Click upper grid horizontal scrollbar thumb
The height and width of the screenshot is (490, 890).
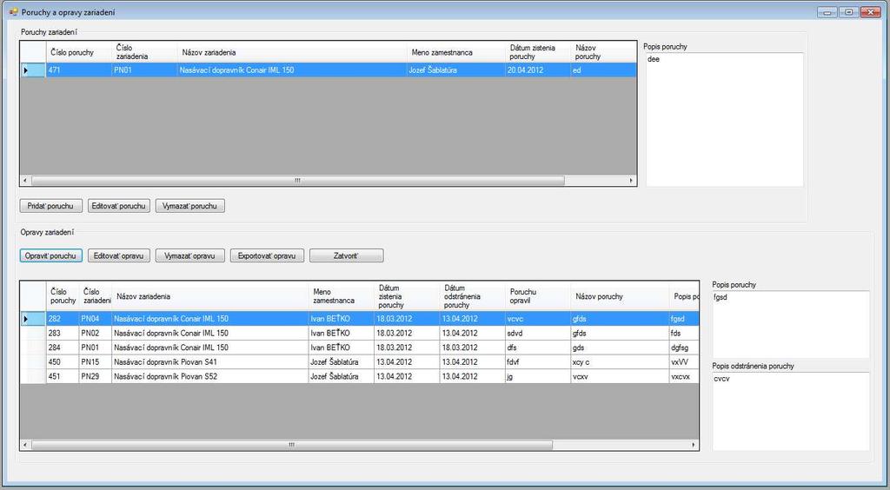pyautogui.click(x=297, y=181)
